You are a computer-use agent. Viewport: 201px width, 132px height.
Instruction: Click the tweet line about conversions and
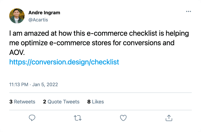tap(92, 43)
